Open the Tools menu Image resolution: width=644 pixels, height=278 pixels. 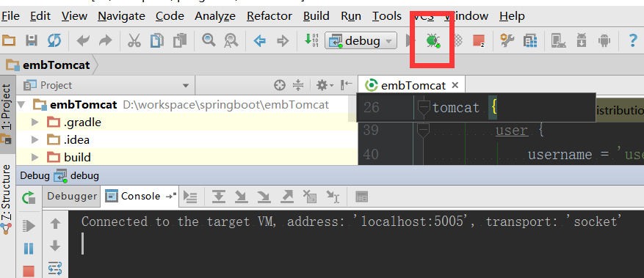(x=387, y=16)
